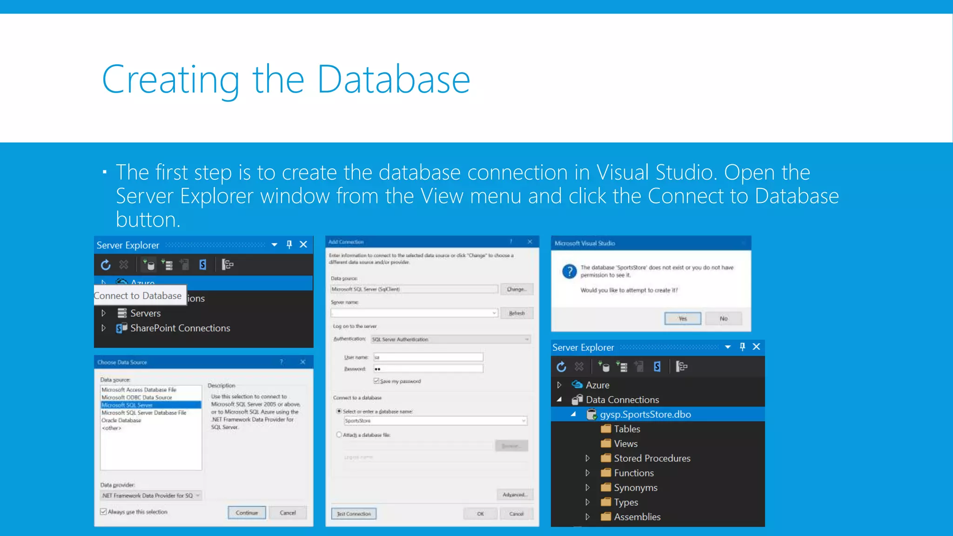953x536 pixels.
Task: Click SharePoint Connections node icon
Action: click(121, 328)
